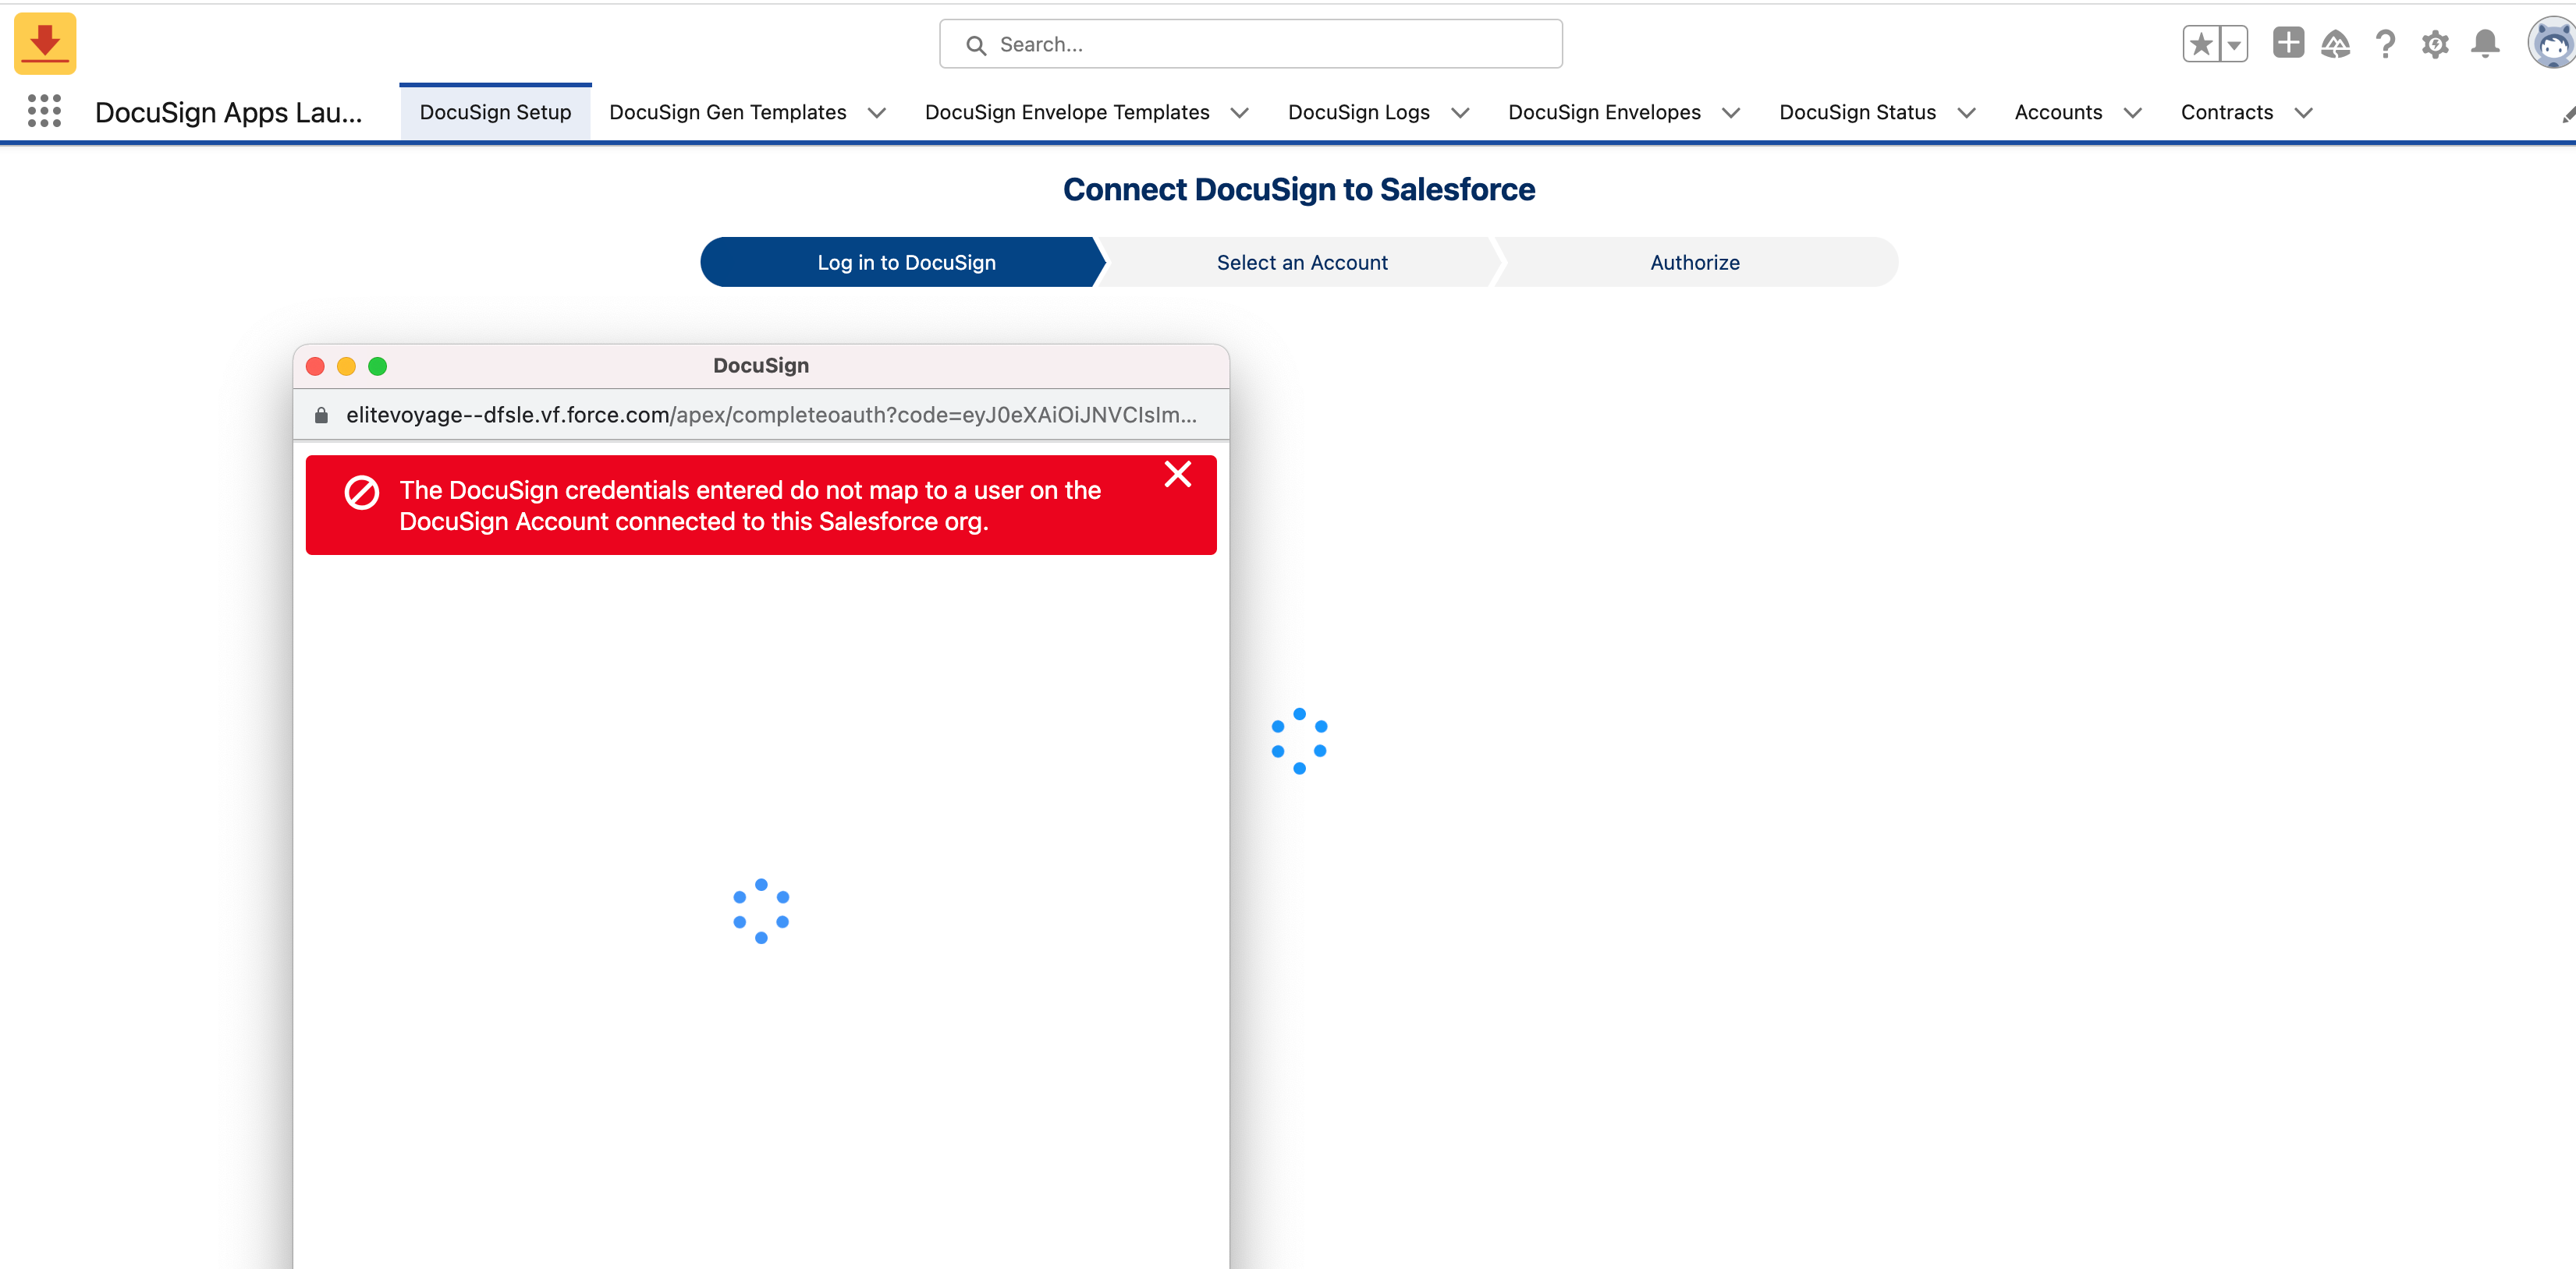
Task: Expand the DocuSign Envelope Templates chevron
Action: pyautogui.click(x=1240, y=113)
